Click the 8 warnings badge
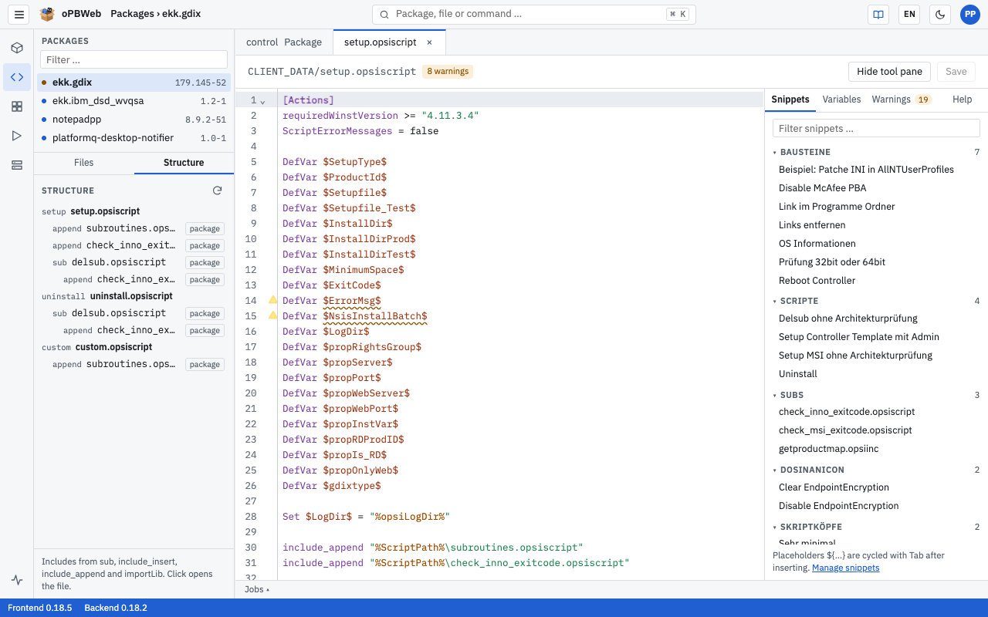This screenshot has width=988, height=617. pos(448,72)
